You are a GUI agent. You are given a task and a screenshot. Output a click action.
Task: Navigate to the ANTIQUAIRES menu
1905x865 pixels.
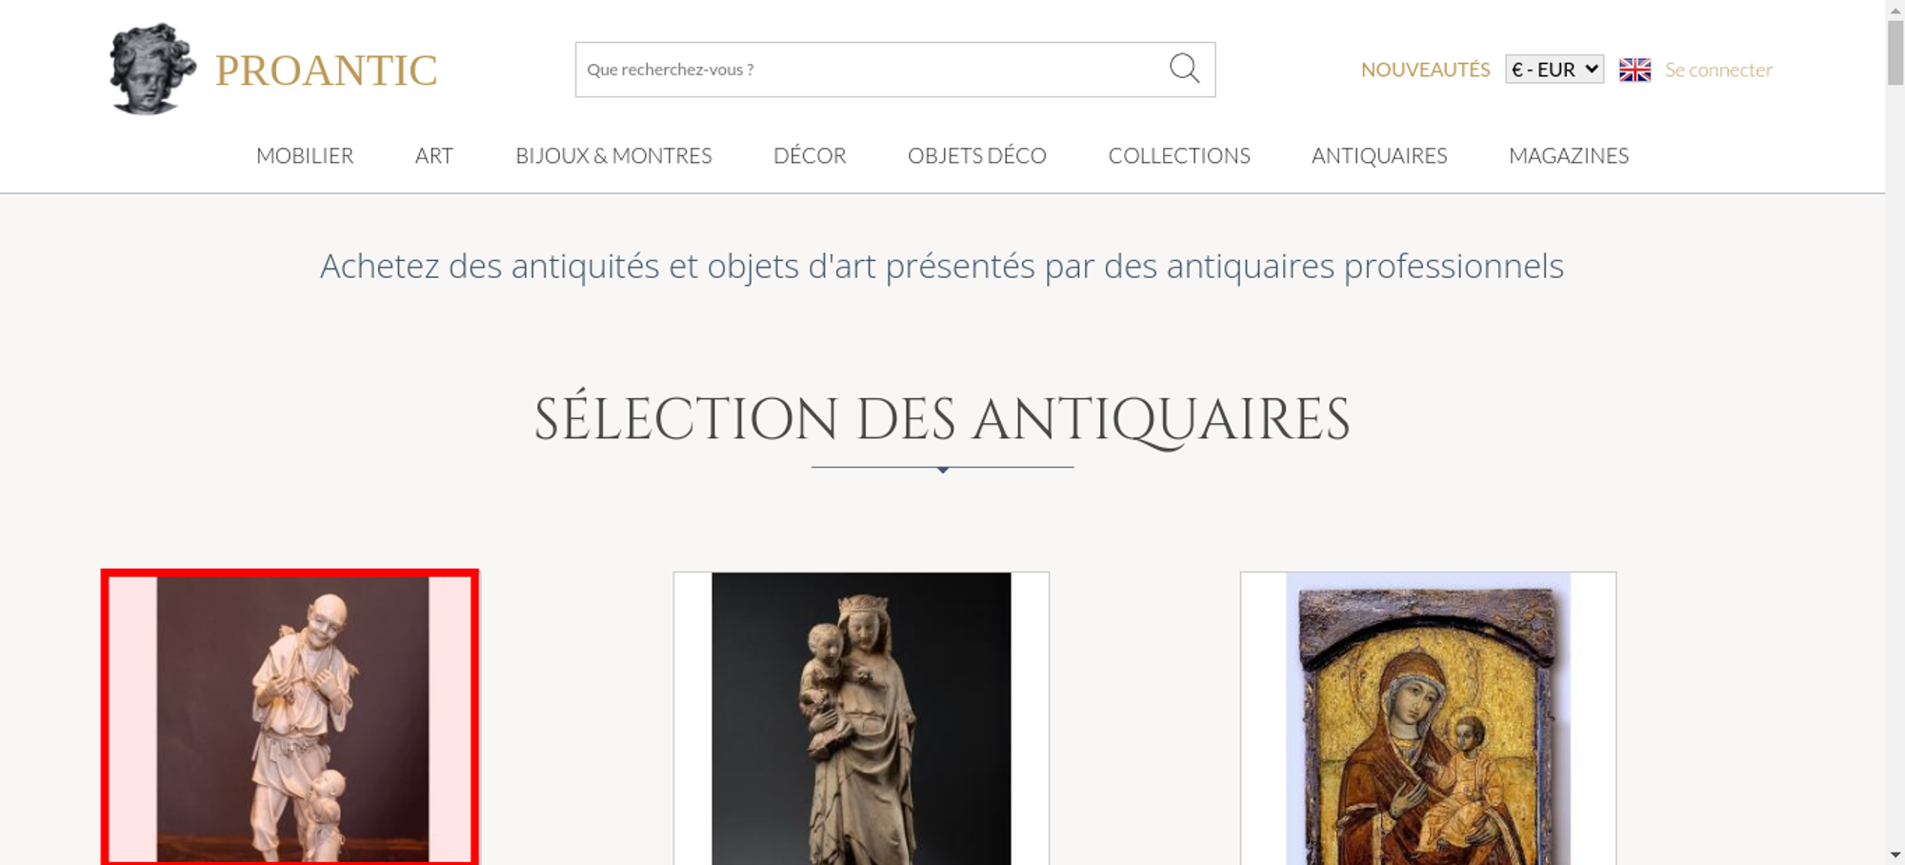pos(1379,155)
